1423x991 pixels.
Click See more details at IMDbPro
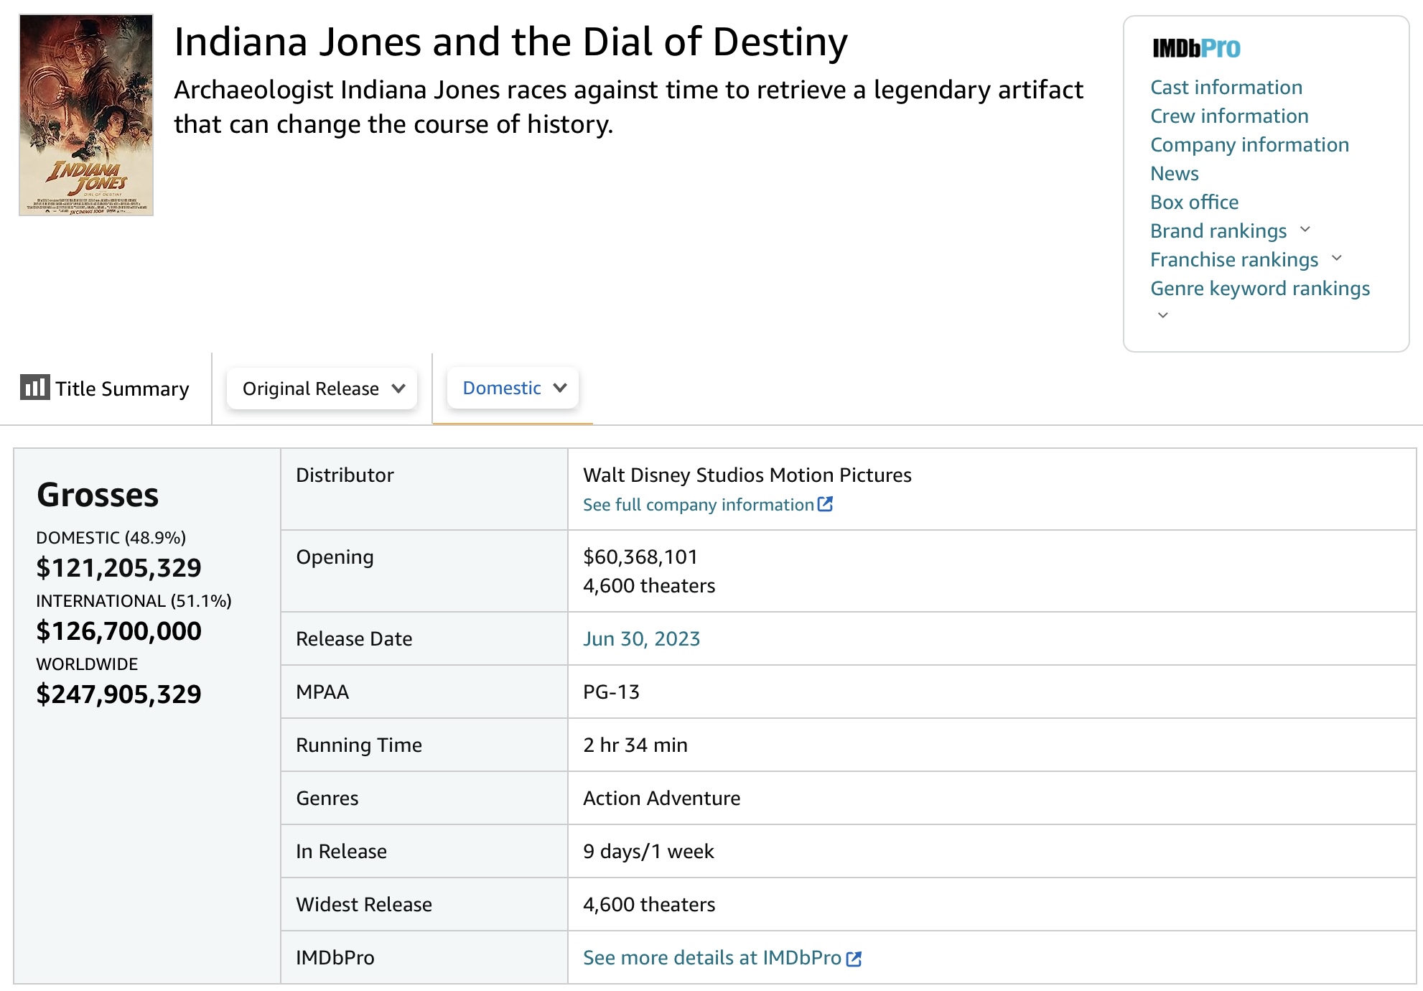pos(711,958)
